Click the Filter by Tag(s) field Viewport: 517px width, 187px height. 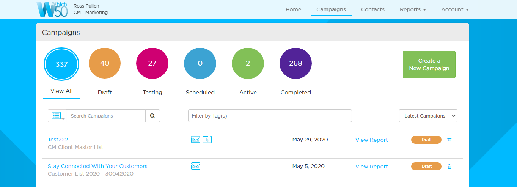[270, 116]
